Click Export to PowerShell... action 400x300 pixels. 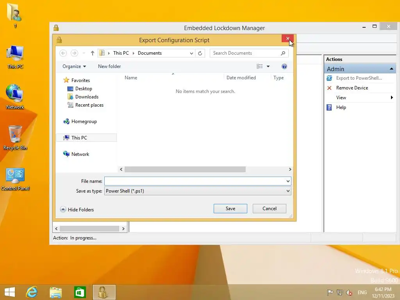click(x=359, y=78)
